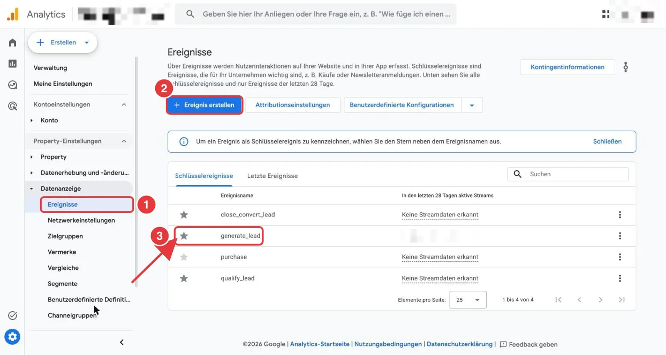Image resolution: width=666 pixels, height=355 pixels.
Task: Collapse the Datenanzeige tree item
Action: coord(32,189)
